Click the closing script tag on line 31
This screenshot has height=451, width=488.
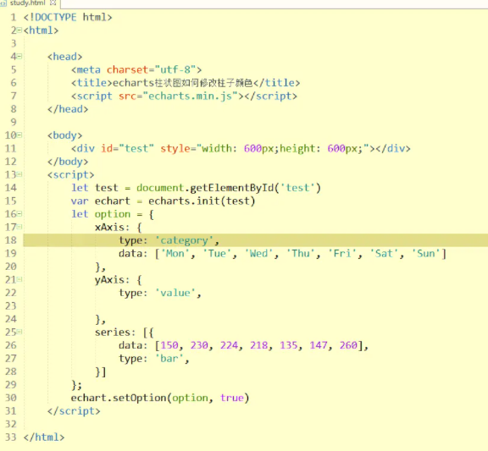click(74, 411)
